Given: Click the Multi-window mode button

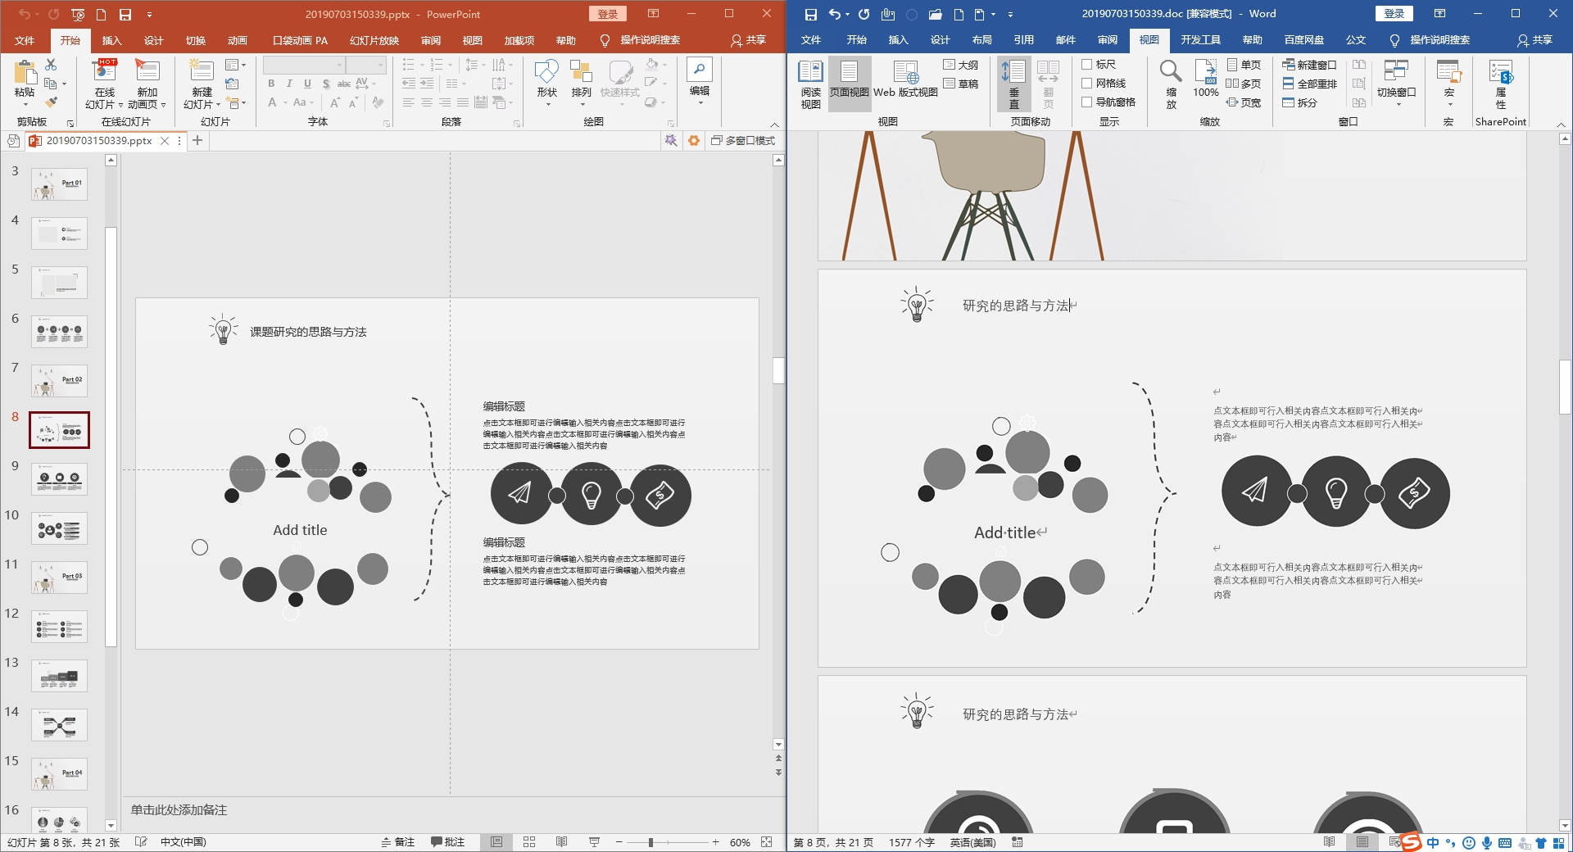Looking at the screenshot, I should pos(743,141).
